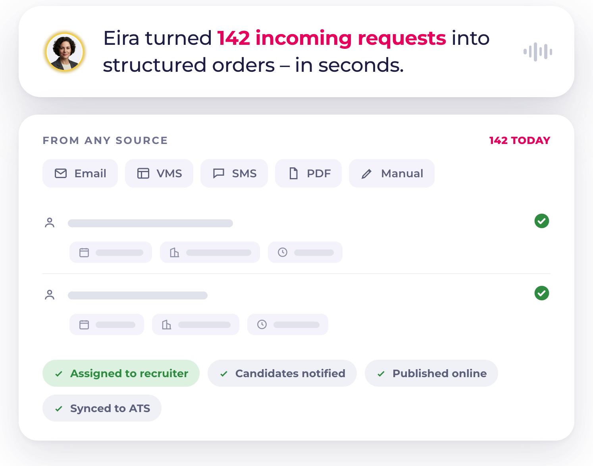Click the envelope icon in Email chip
This screenshot has height=466, width=593.
click(x=61, y=173)
